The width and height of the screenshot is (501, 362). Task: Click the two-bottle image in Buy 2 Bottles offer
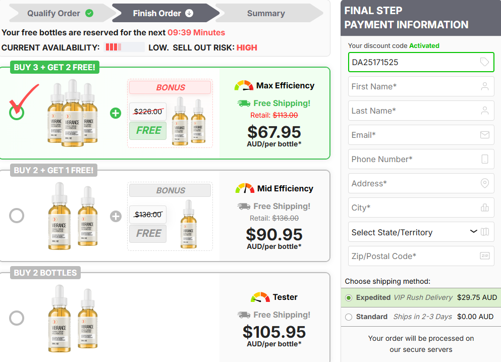click(x=73, y=319)
